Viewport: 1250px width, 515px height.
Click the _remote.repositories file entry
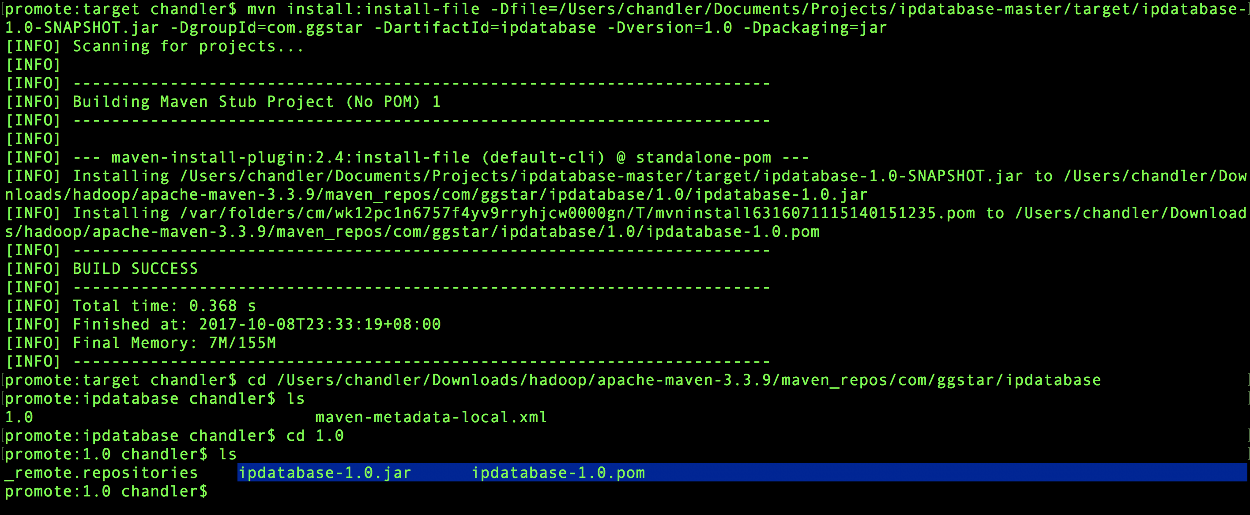102,473
